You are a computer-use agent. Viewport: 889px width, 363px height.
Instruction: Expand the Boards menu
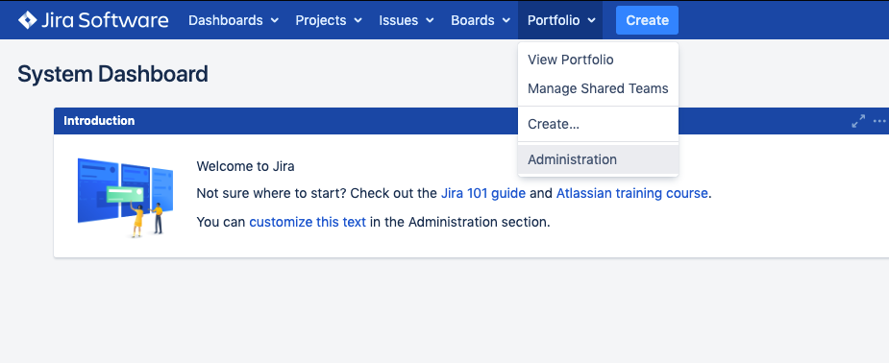(x=481, y=20)
